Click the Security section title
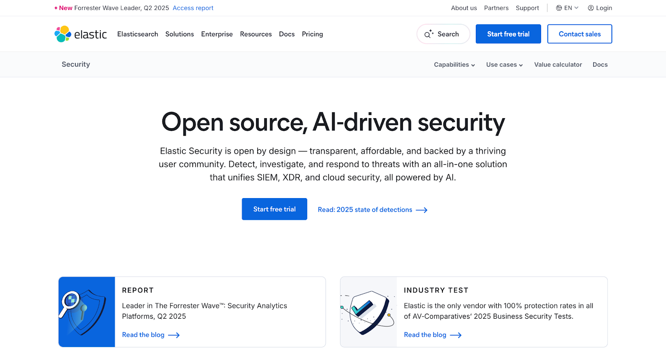Viewport: 666px width, 362px height. pos(76,64)
